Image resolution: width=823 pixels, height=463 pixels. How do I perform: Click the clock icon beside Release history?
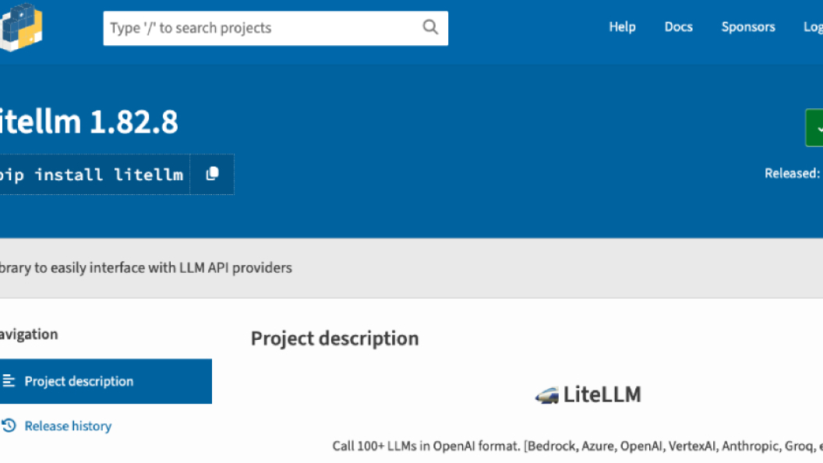(x=9, y=426)
